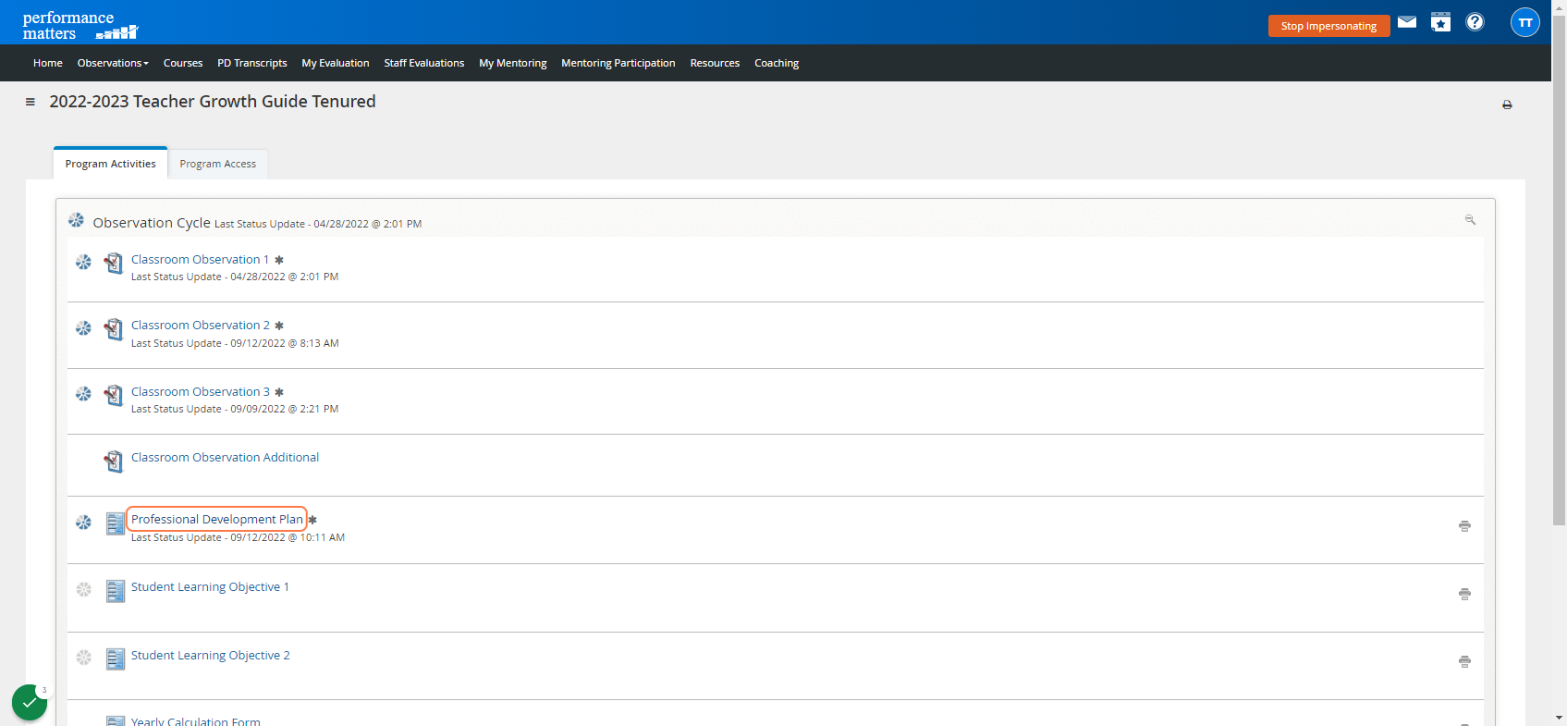Screen dimensions: 1567x726
Task: Click the Observation Cycle status icon
Action: tap(76, 220)
